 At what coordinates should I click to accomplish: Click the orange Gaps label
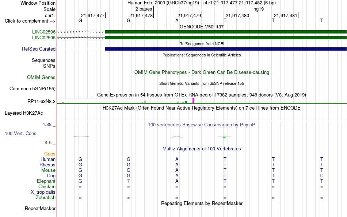(x=50, y=154)
